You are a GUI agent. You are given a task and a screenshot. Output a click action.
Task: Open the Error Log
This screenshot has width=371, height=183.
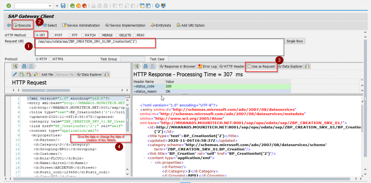tap(208, 66)
